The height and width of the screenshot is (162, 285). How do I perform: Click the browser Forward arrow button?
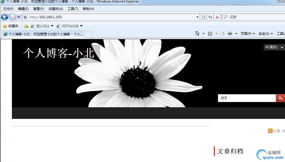click(12, 17)
